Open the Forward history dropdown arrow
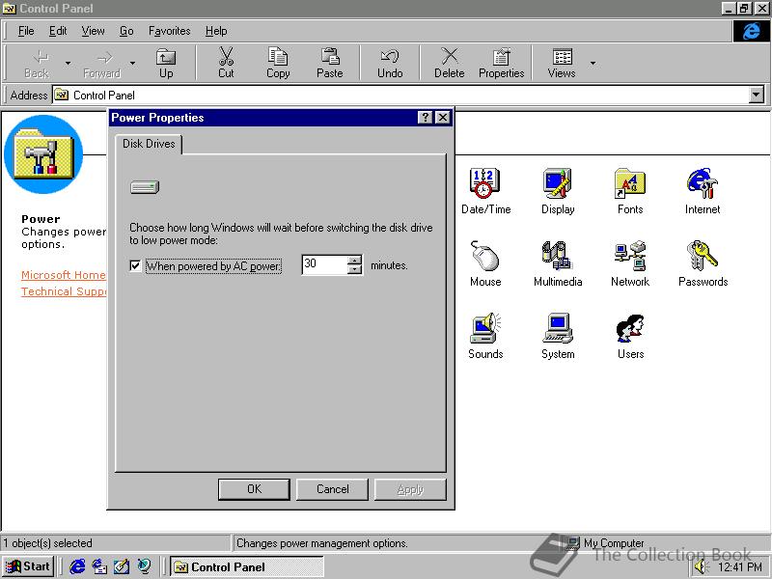Screen dimensions: 772x579 pyautogui.click(x=132, y=63)
